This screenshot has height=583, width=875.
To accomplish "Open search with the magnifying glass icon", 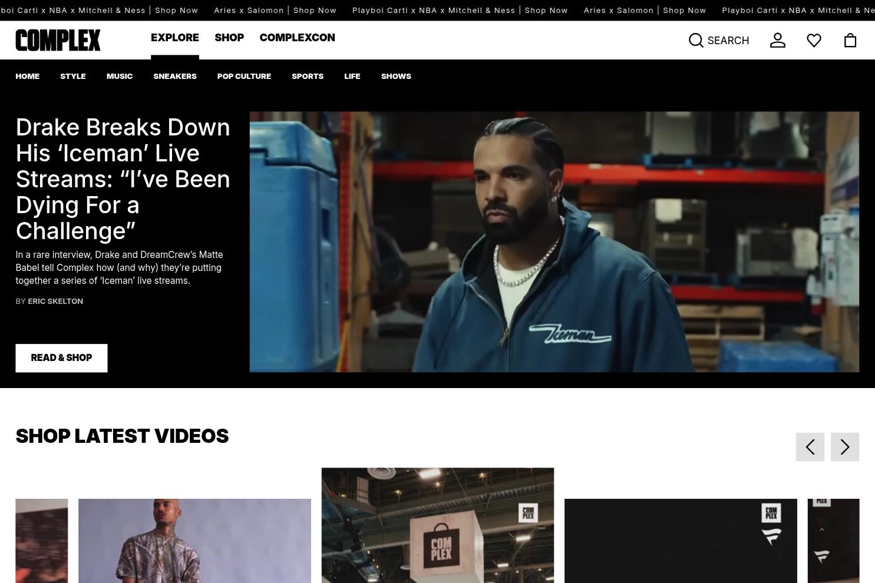I will tap(696, 40).
